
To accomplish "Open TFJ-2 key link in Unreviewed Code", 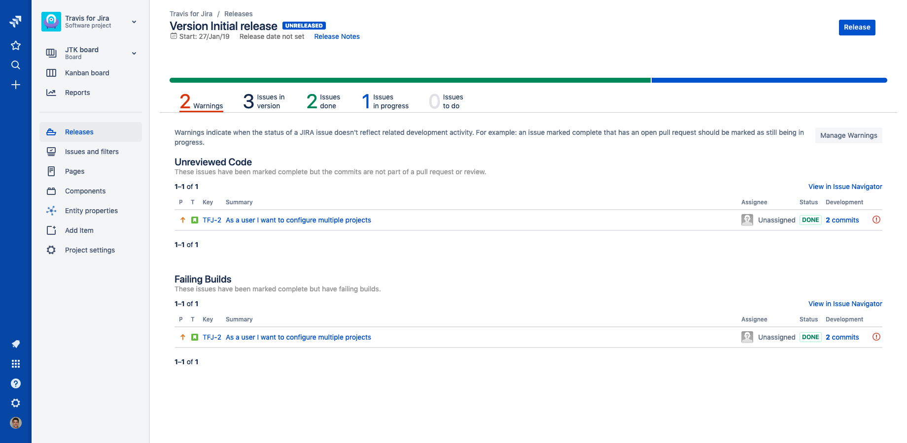I will [211, 220].
